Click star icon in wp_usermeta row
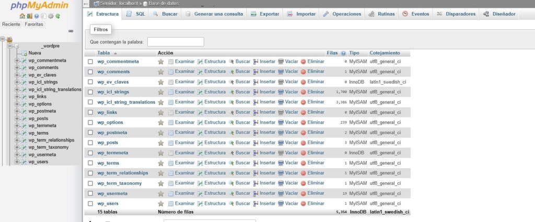The height and width of the screenshot is (222, 535). coord(161,193)
